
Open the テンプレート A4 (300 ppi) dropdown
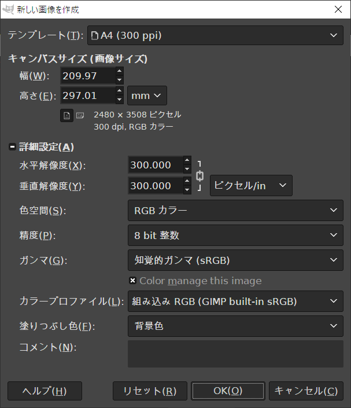[215, 35]
